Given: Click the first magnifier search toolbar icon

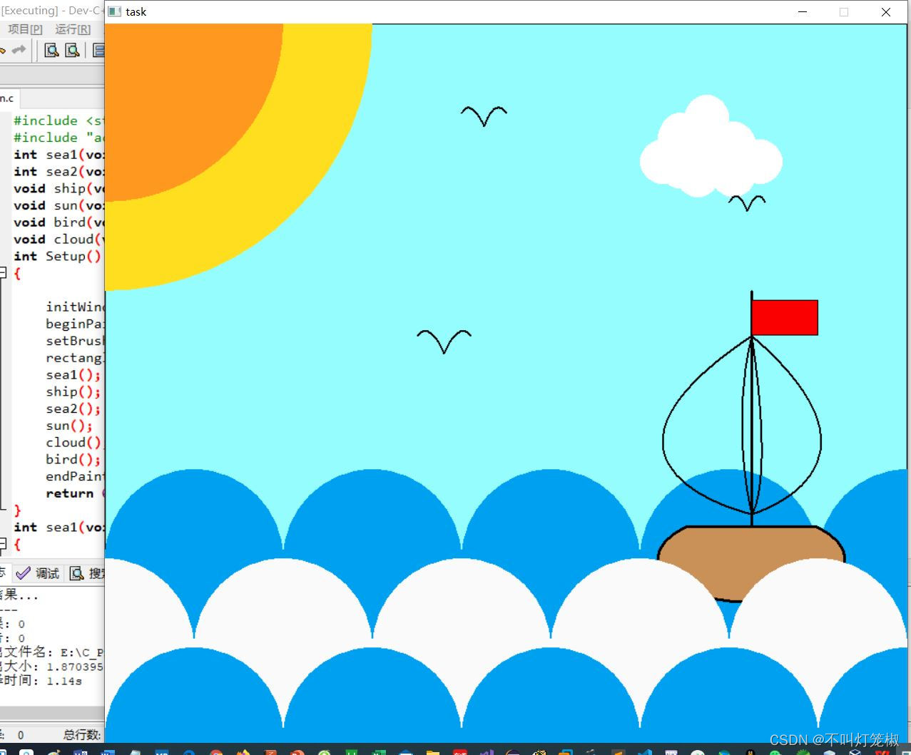Looking at the screenshot, I should click(51, 50).
